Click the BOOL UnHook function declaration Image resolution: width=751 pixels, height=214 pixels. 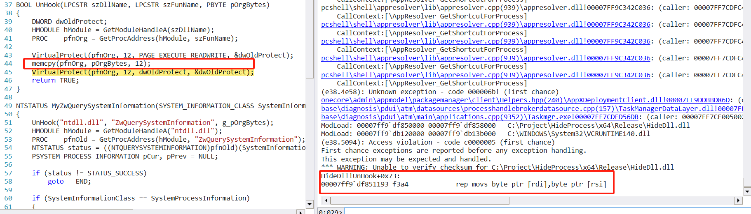(143, 5)
